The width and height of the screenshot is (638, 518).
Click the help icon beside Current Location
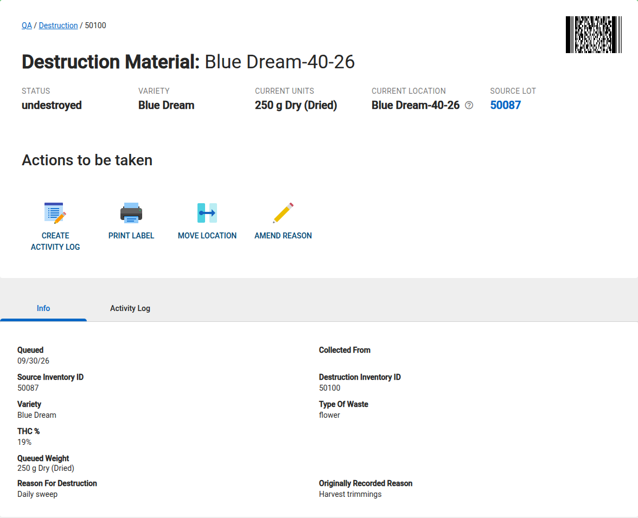click(469, 105)
